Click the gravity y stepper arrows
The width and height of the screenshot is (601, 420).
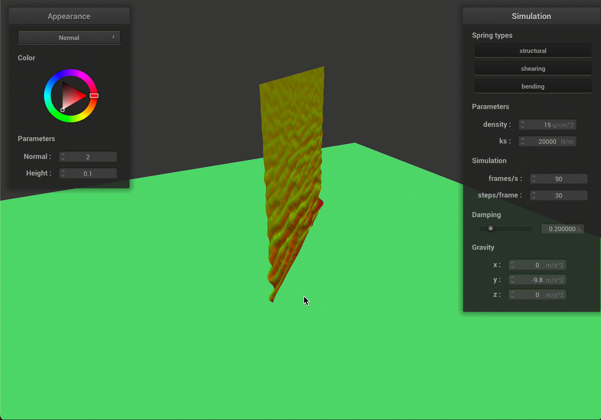[x=512, y=280]
